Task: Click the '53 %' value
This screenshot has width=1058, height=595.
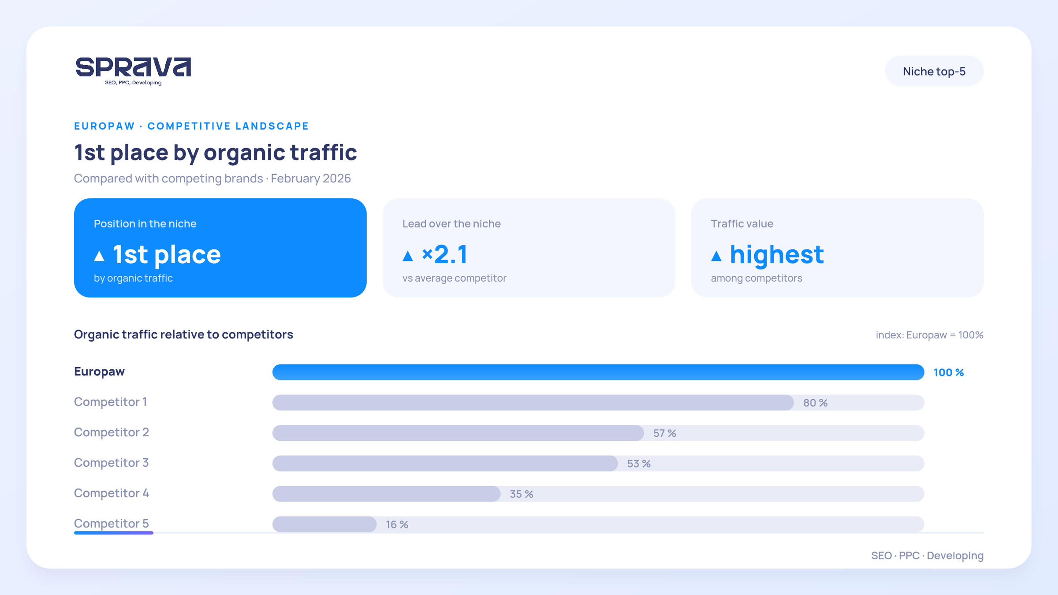Action: click(639, 464)
